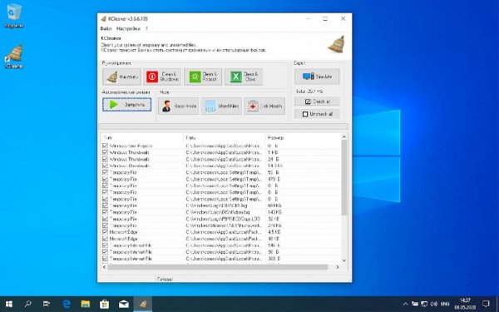Open Microsoft Store from the taskbar
Viewport: 499px width, 312px height.
105,304
